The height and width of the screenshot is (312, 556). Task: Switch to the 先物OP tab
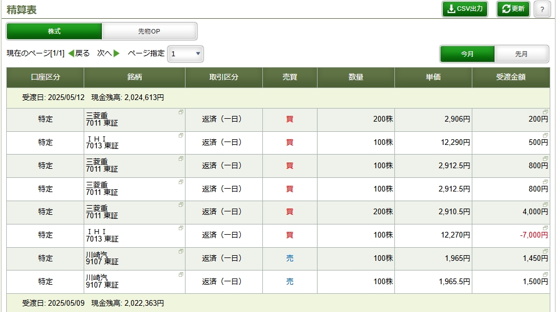[x=149, y=31]
